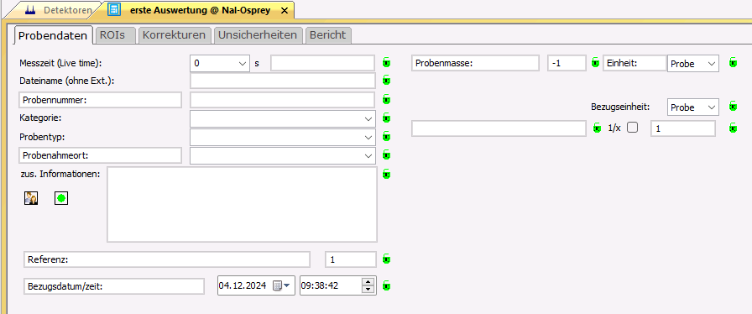
Task: Click the lock icon beside Referenz value
Action: click(387, 259)
